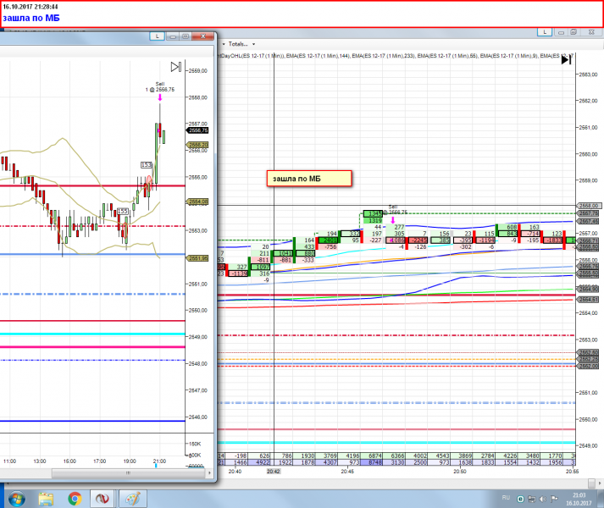Click the L link button in left chart titlebar

pyautogui.click(x=156, y=36)
